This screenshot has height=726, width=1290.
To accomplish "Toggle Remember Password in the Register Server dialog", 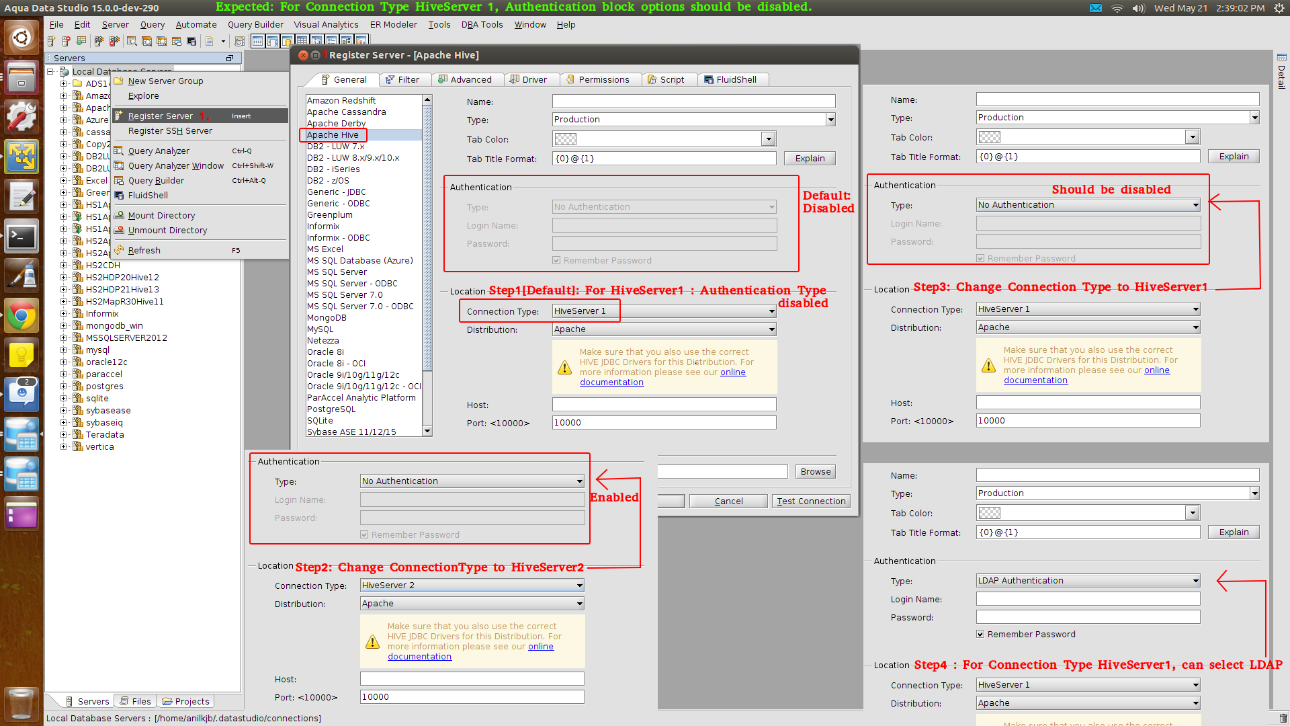I will click(556, 261).
